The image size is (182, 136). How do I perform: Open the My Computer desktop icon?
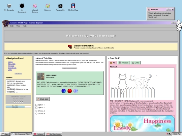[9, 7]
